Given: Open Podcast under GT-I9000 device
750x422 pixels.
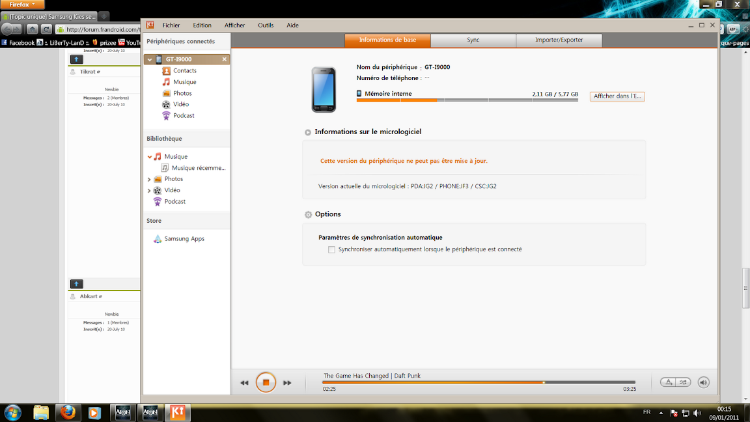Looking at the screenshot, I should tap(178, 116).
